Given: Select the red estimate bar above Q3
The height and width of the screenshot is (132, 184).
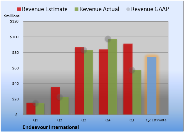Looking at the screenshot, I should [x=79, y=81].
